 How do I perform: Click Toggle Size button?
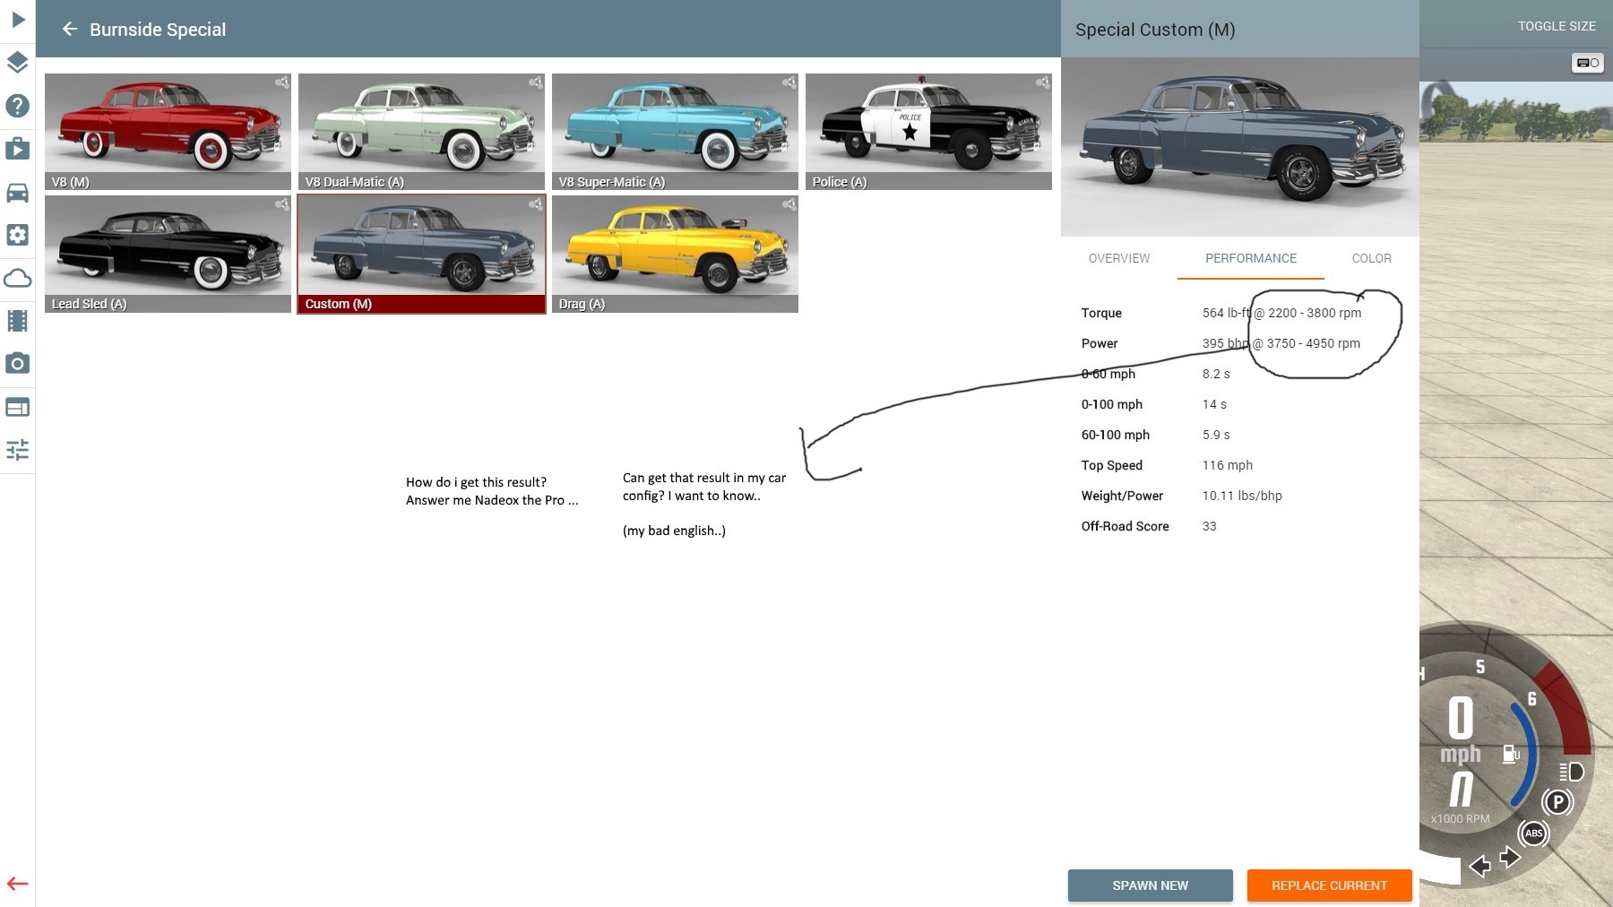(x=1557, y=26)
